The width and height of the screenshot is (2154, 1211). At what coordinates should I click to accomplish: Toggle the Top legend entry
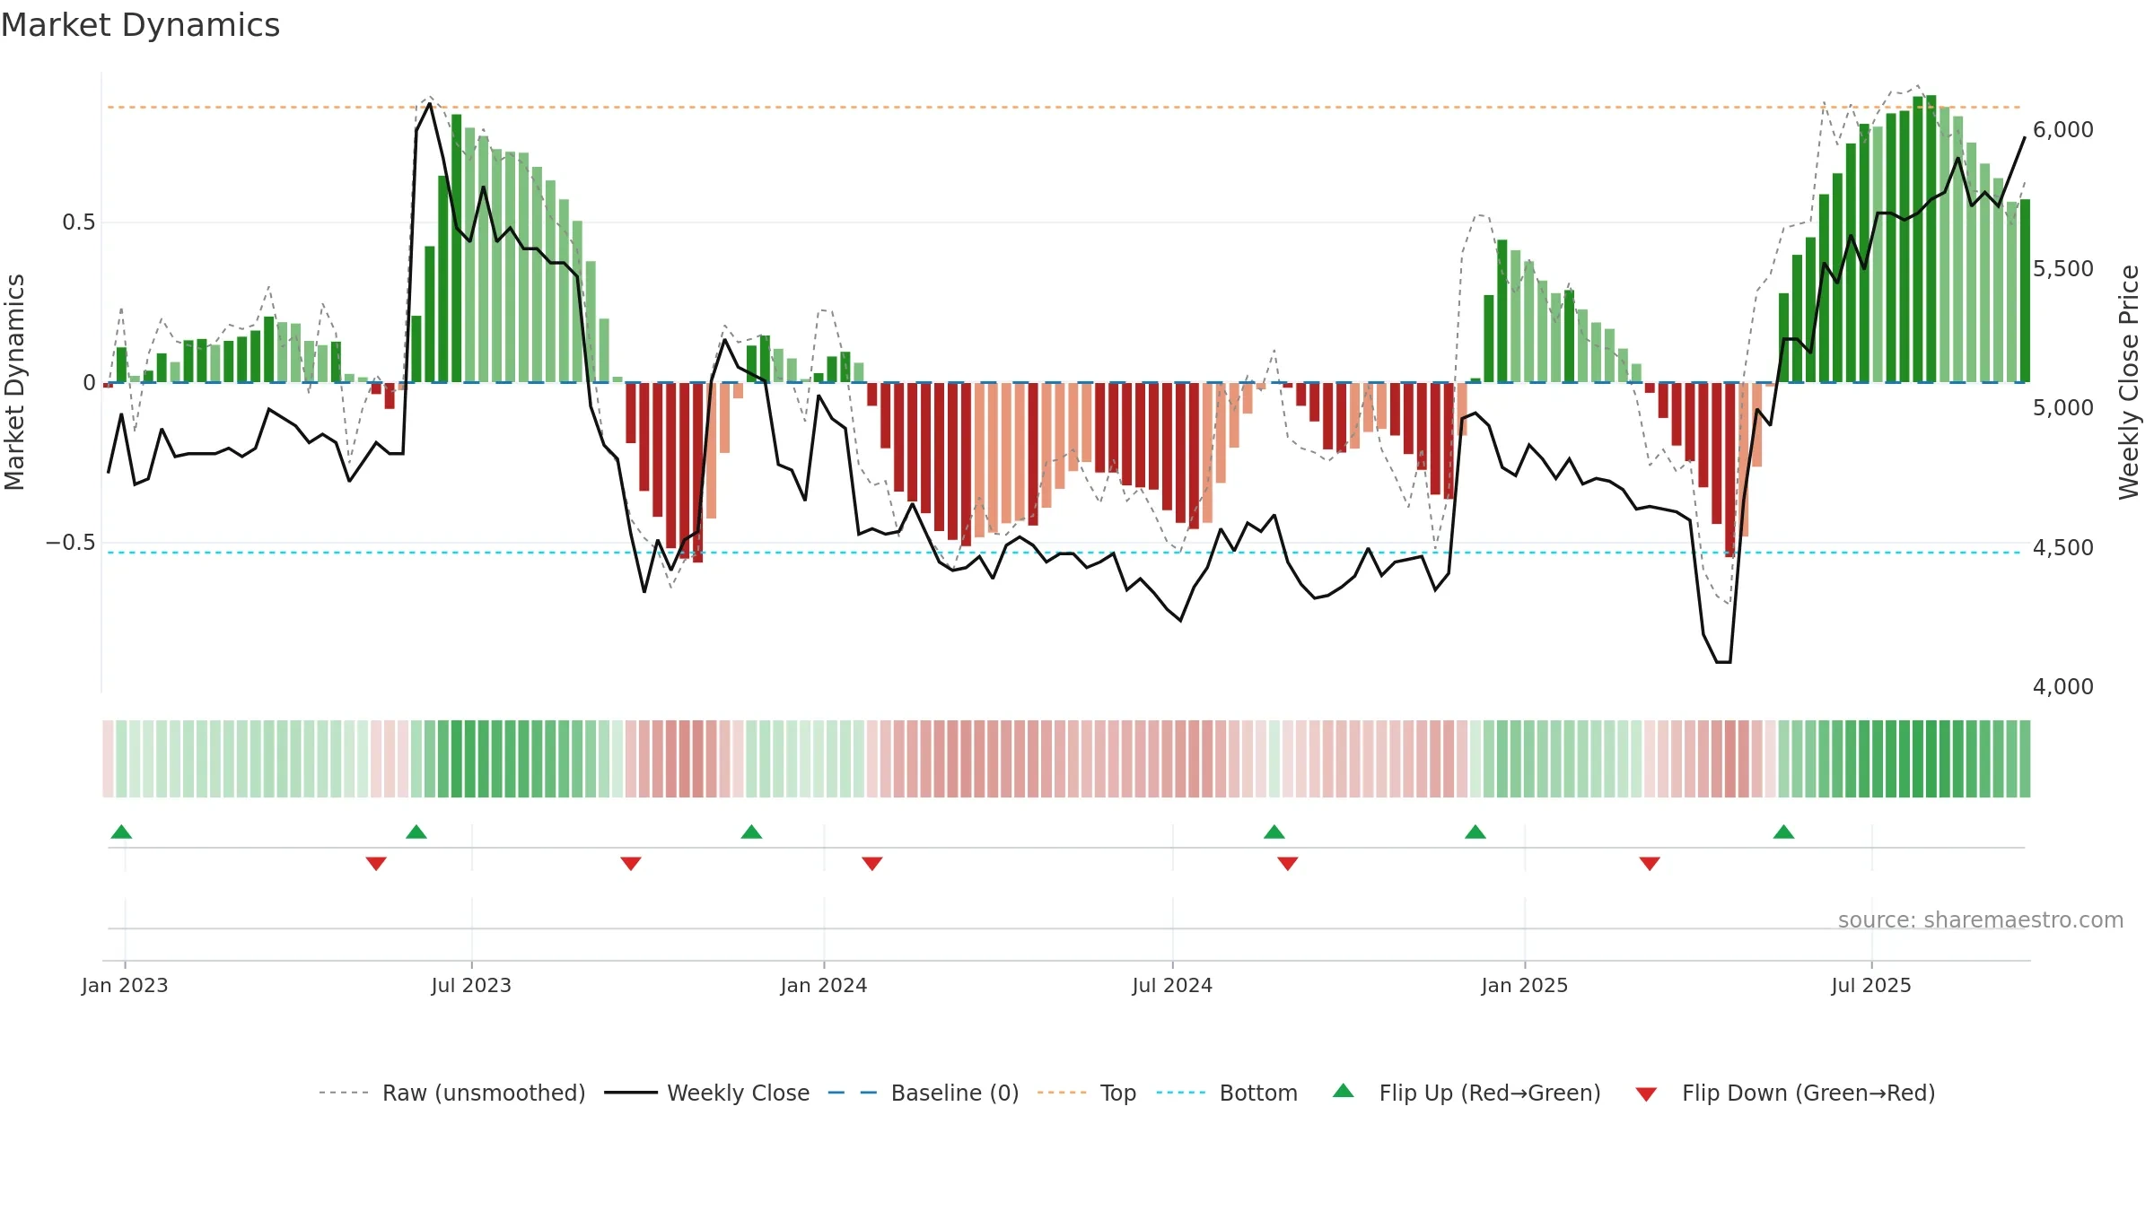(x=1087, y=1093)
